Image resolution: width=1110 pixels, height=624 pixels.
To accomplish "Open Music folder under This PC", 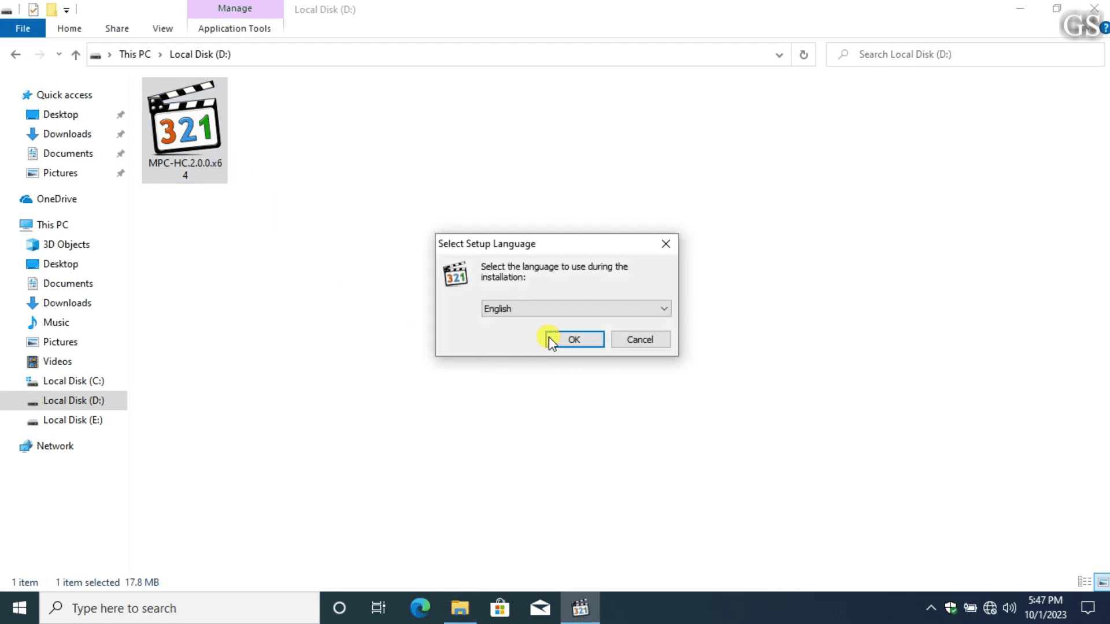I will click(x=55, y=322).
